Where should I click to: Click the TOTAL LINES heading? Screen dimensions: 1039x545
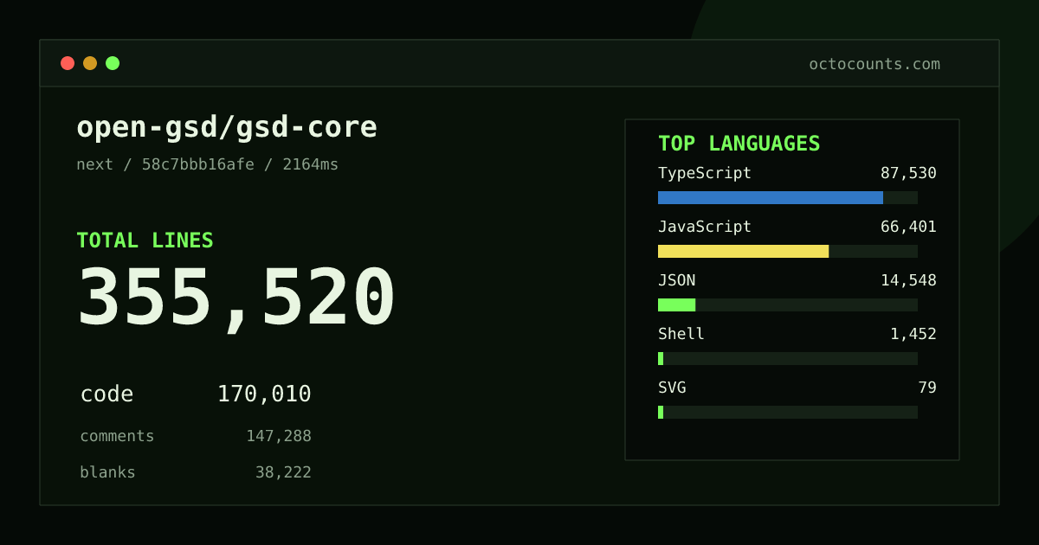[145, 240]
